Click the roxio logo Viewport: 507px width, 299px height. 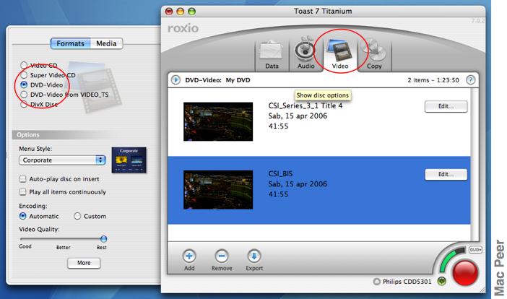[x=183, y=28]
